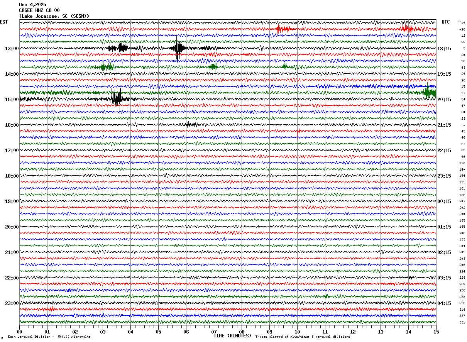Click the DC offset value '118'
The height and width of the screenshot is (342, 467).
click(x=462, y=163)
